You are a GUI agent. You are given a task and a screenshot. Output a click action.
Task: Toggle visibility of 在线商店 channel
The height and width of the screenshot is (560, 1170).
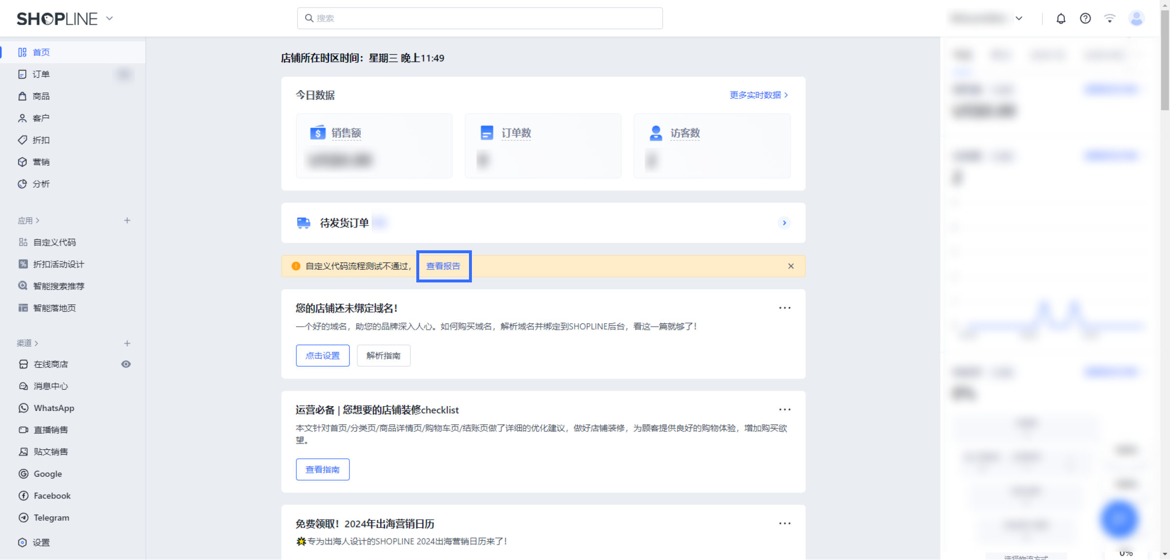pos(126,364)
